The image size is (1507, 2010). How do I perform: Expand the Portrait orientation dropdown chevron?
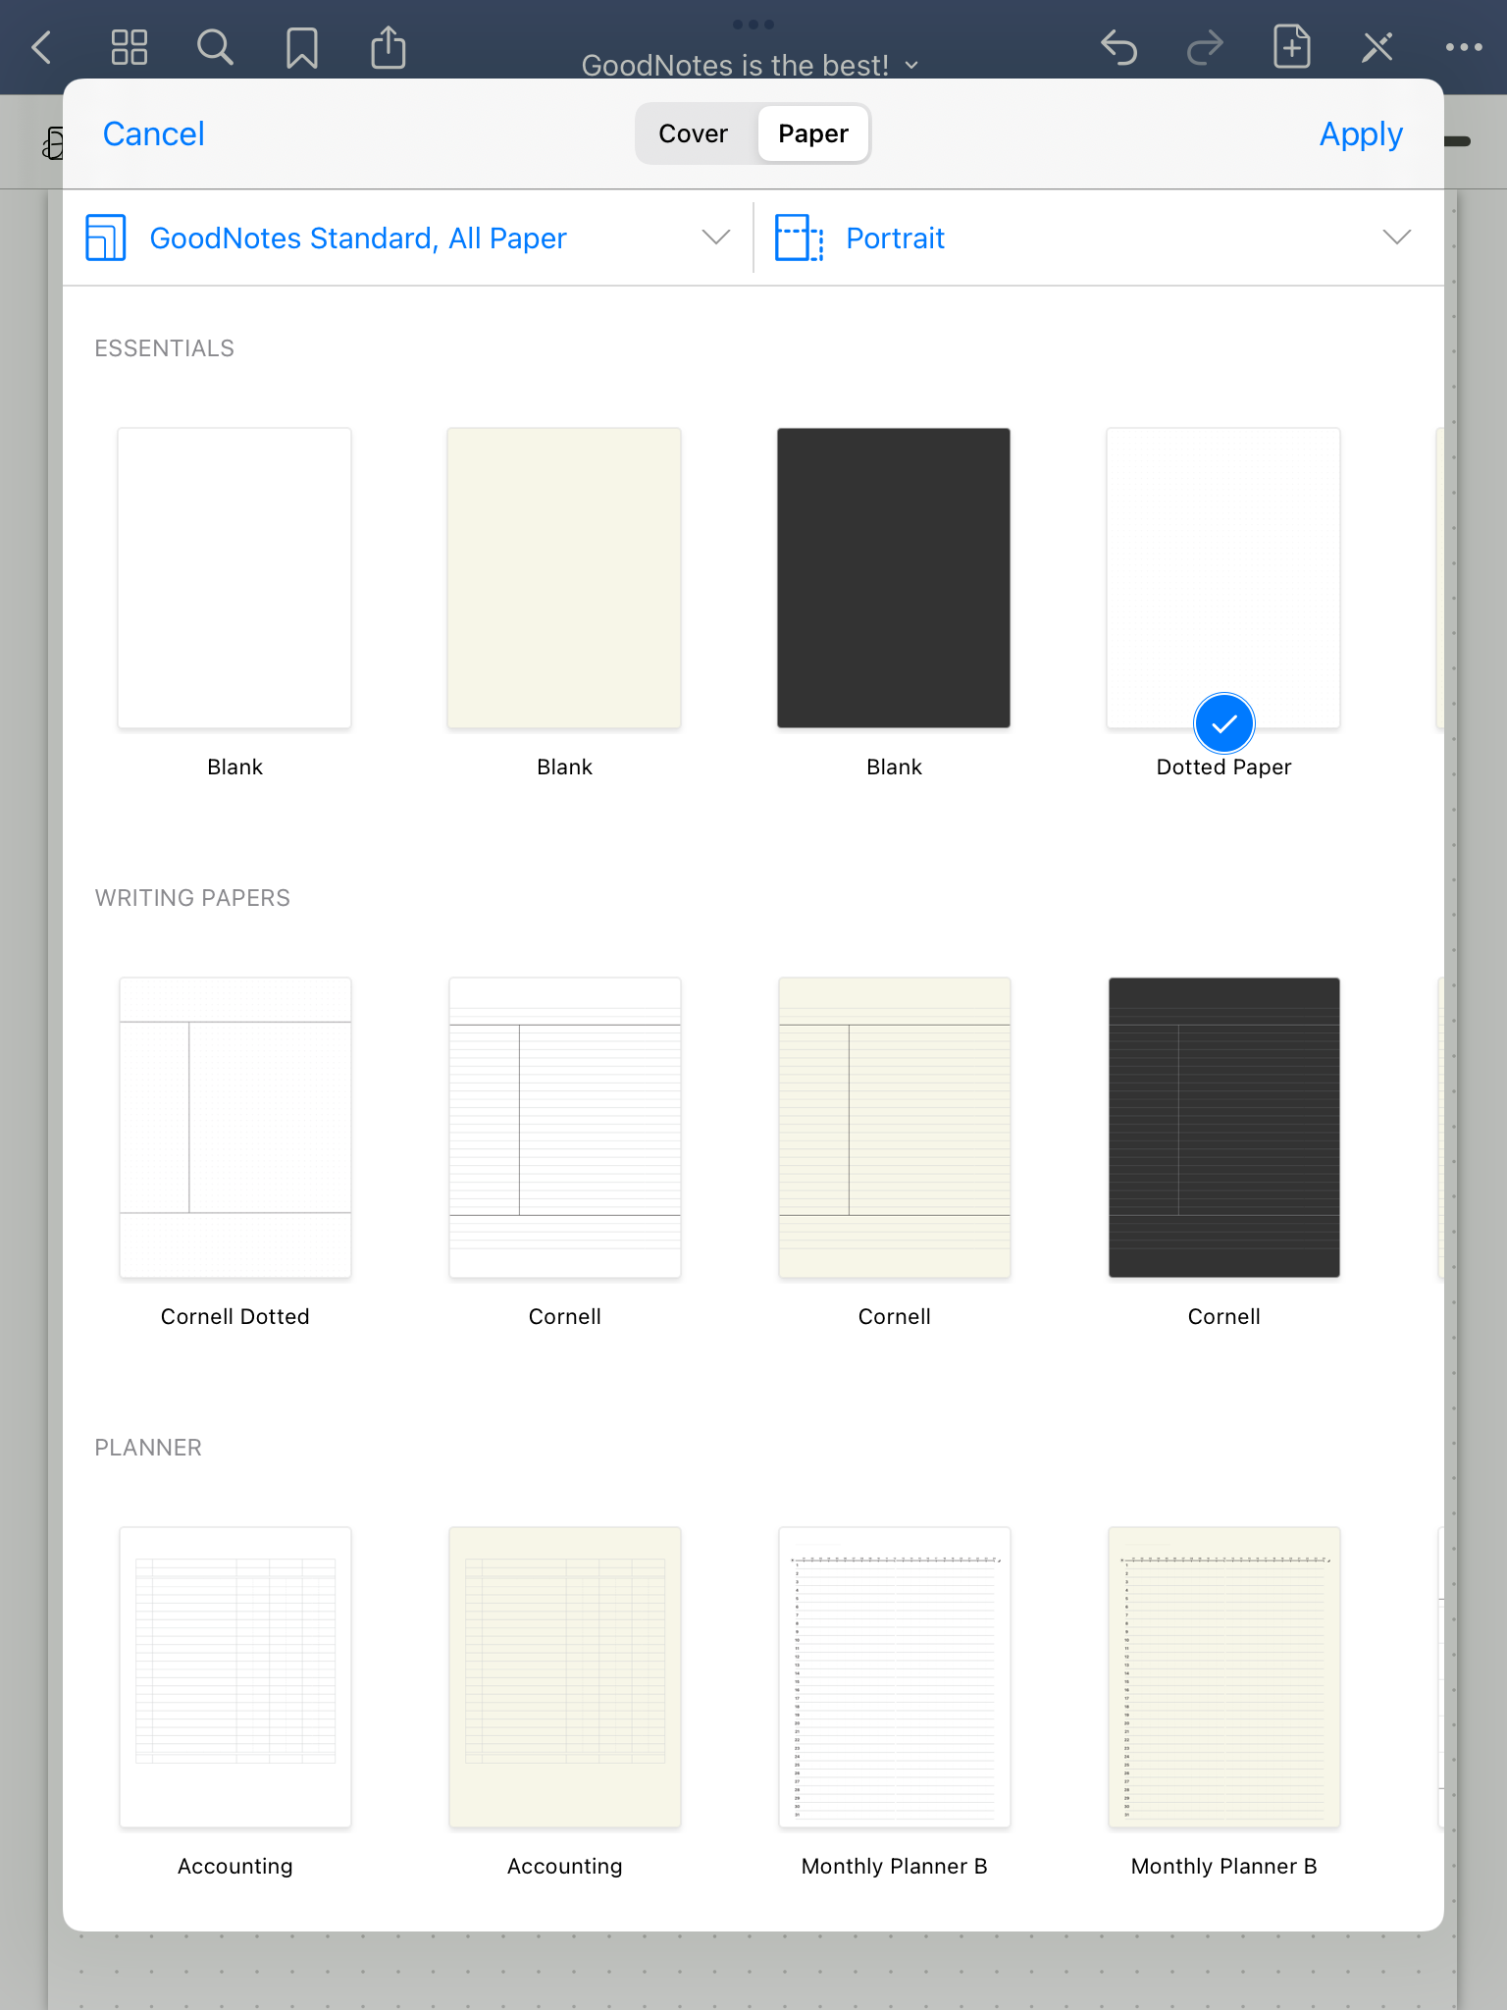[x=1396, y=238]
